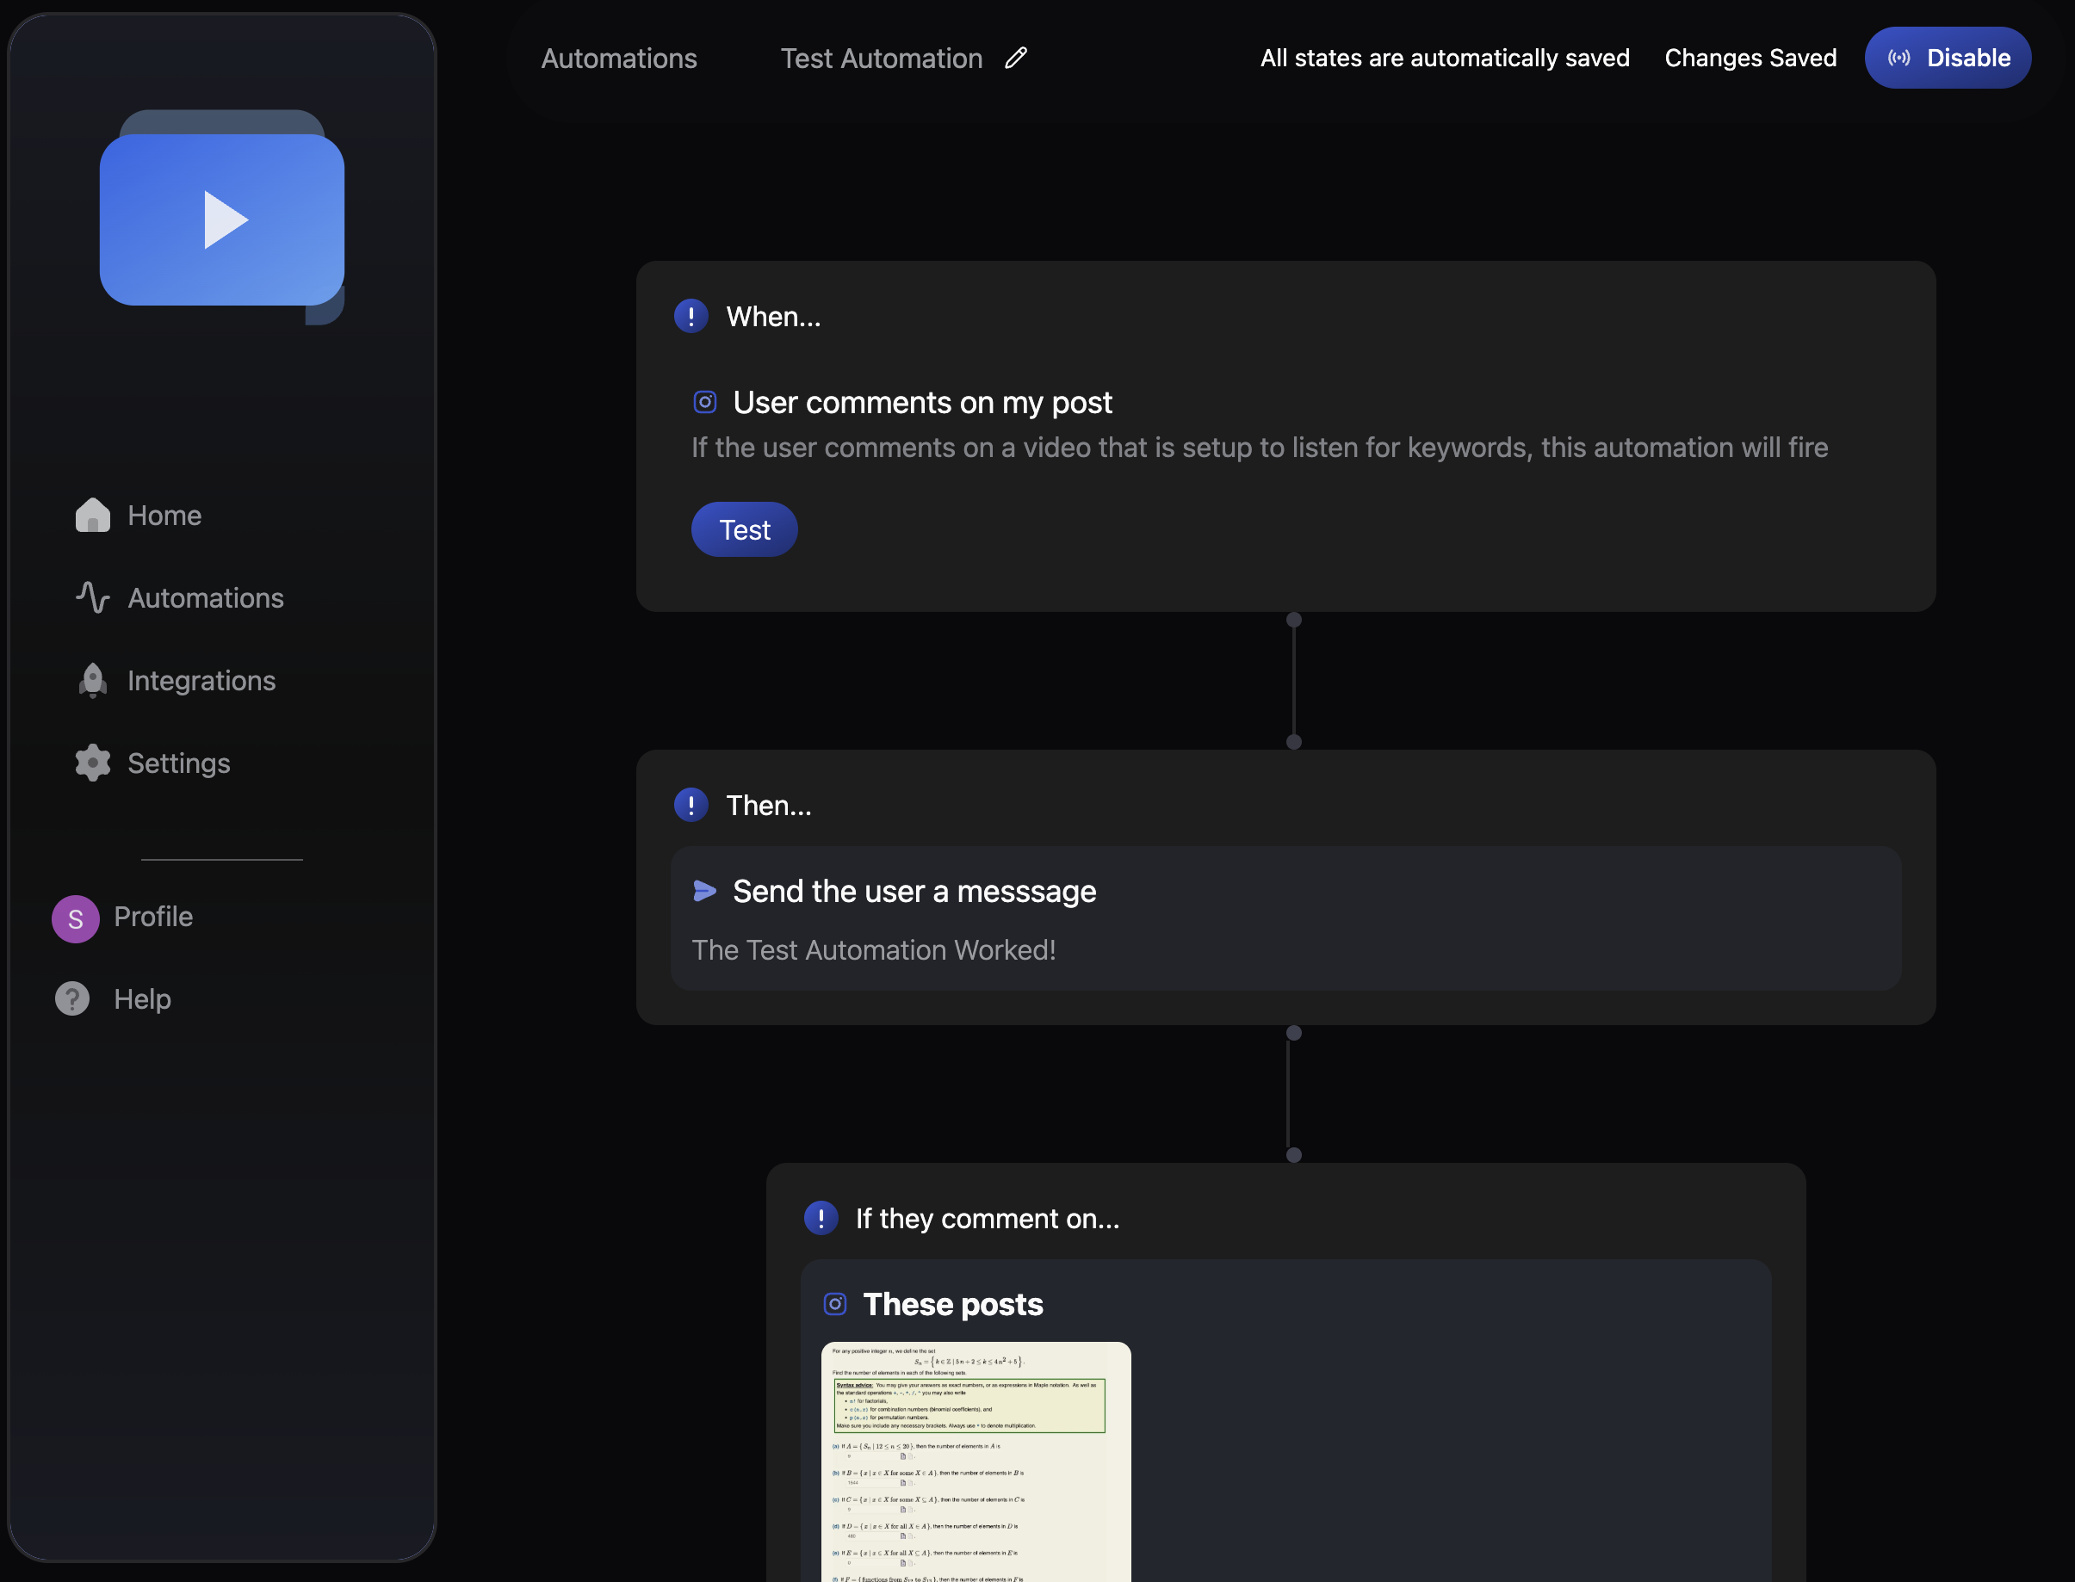Click the Instagram icon next to These posts
The height and width of the screenshot is (1582, 2075).
(834, 1304)
